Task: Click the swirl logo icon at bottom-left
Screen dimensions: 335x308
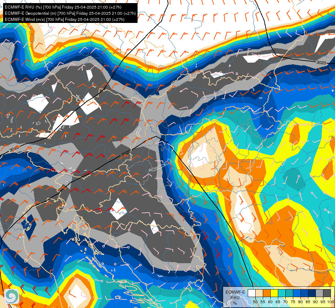Action: click(x=11, y=296)
